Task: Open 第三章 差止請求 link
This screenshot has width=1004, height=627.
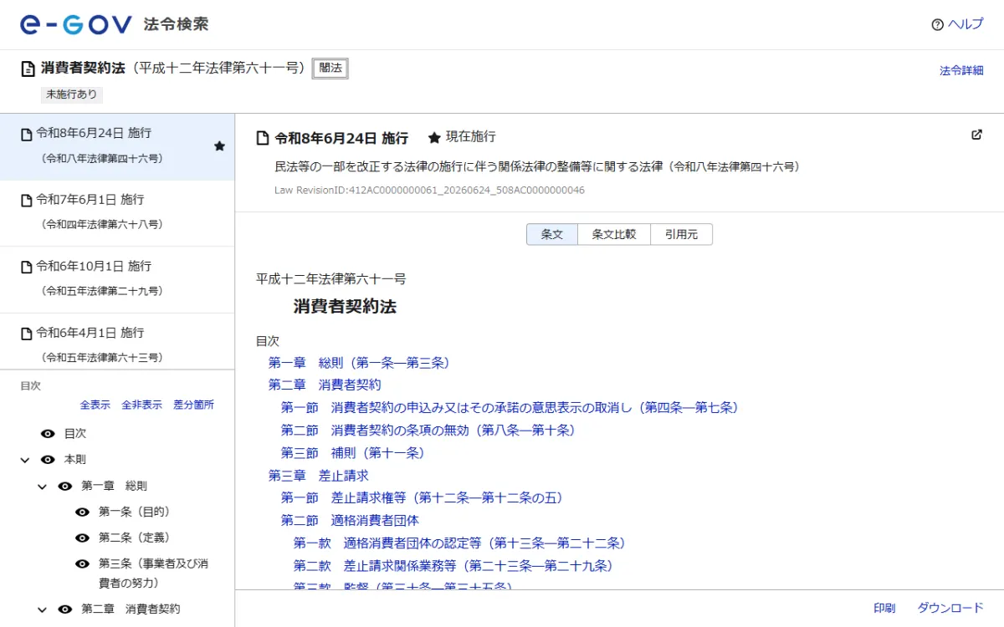Action: pyautogui.click(x=319, y=476)
